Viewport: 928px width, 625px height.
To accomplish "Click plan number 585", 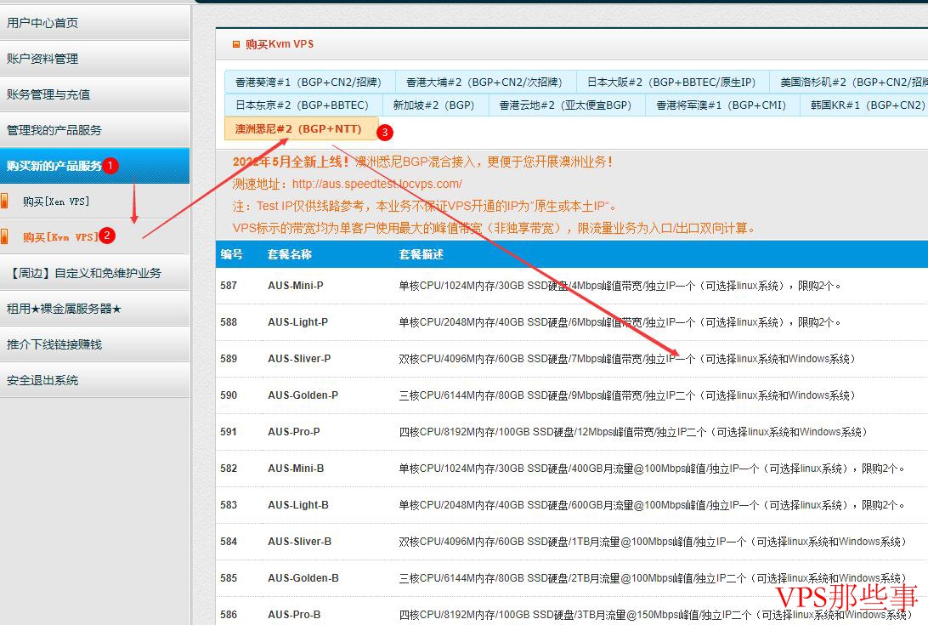I will point(229,578).
